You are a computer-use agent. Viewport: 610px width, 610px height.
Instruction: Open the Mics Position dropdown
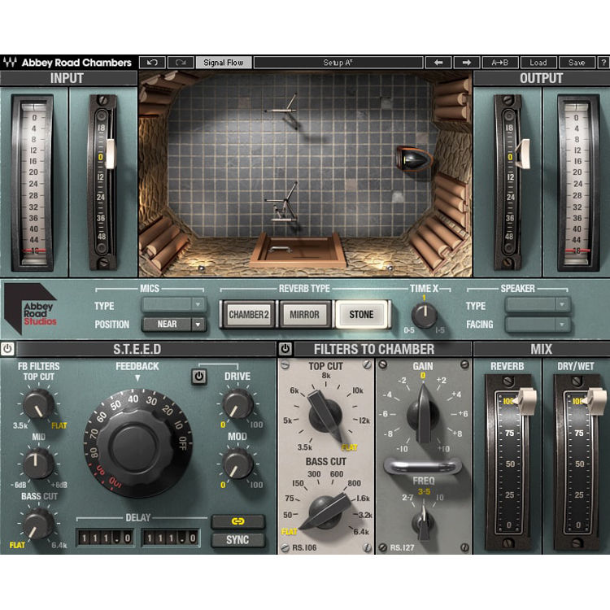[173, 324]
